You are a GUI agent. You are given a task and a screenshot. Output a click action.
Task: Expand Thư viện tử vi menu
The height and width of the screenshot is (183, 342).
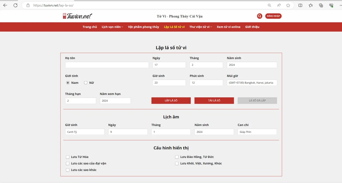point(201,27)
